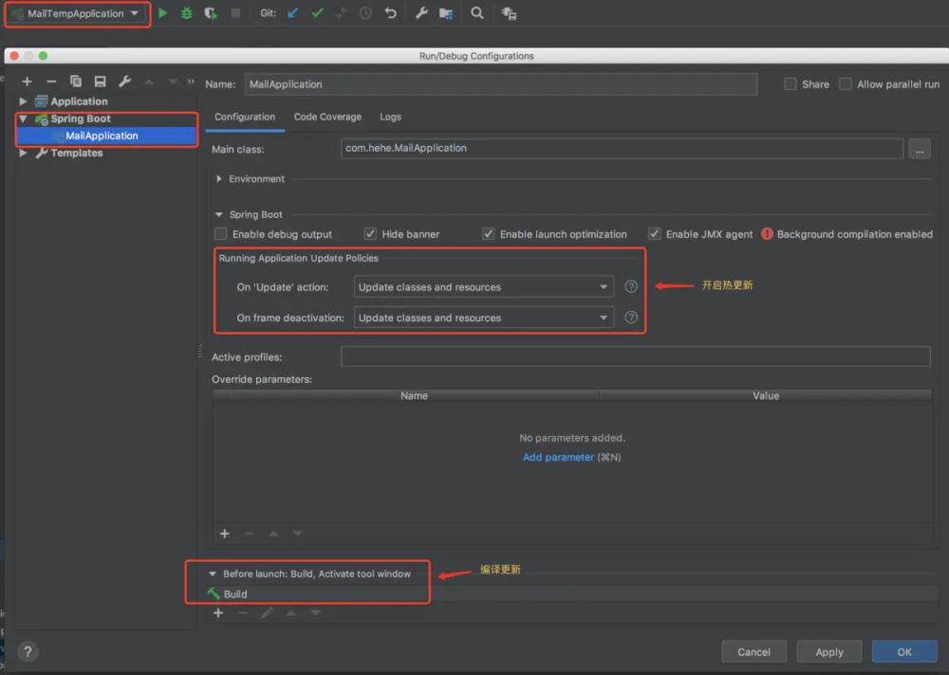This screenshot has width=949, height=675.
Task: Uncheck Hide banner checkbox
Action: click(x=370, y=234)
